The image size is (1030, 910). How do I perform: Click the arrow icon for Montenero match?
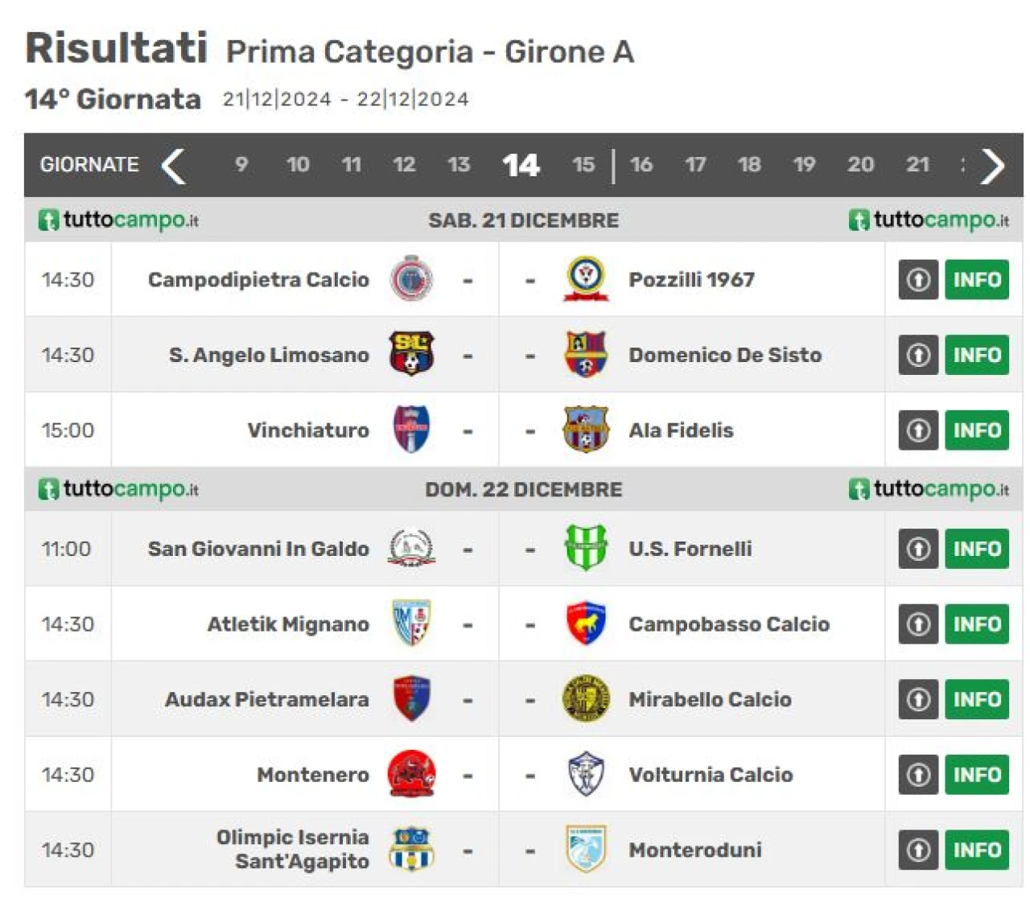pos(918,774)
